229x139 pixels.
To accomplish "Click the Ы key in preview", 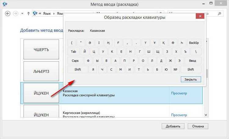I will pyautogui.click(x=97, y=61).
